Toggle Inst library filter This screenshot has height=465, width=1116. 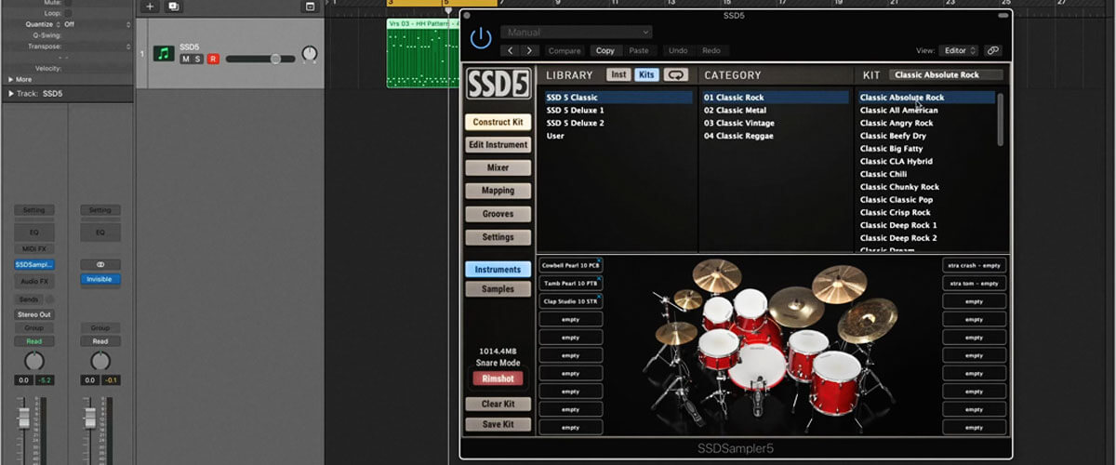click(x=618, y=75)
